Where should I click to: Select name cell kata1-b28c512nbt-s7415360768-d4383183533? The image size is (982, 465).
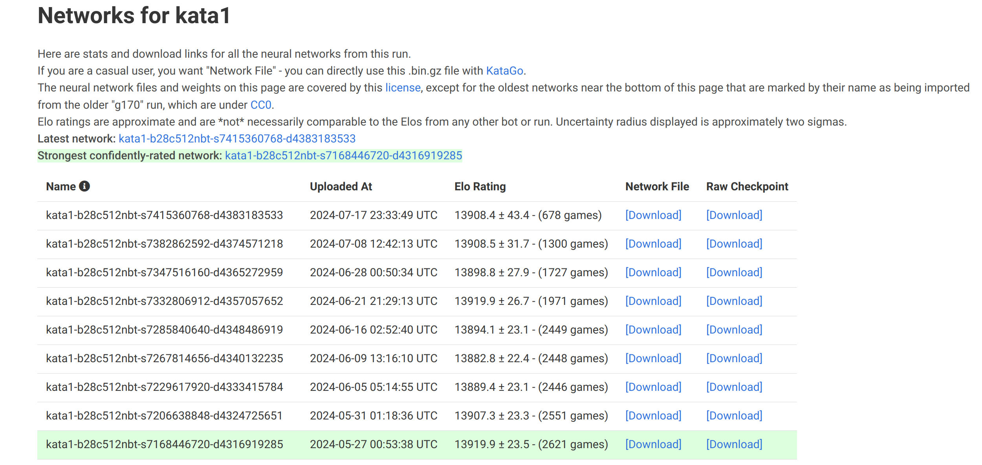(x=164, y=215)
